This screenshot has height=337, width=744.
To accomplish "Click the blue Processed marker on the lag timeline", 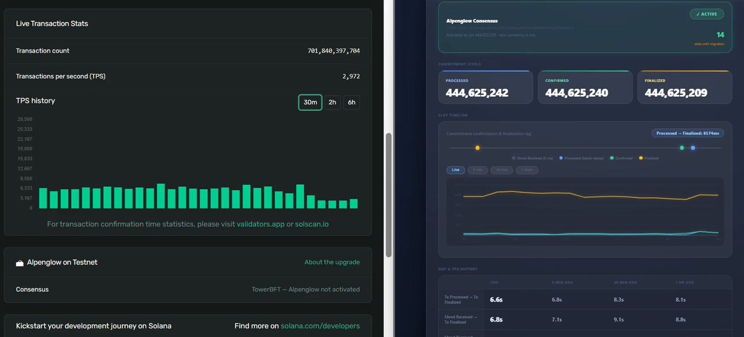I will 693,148.
